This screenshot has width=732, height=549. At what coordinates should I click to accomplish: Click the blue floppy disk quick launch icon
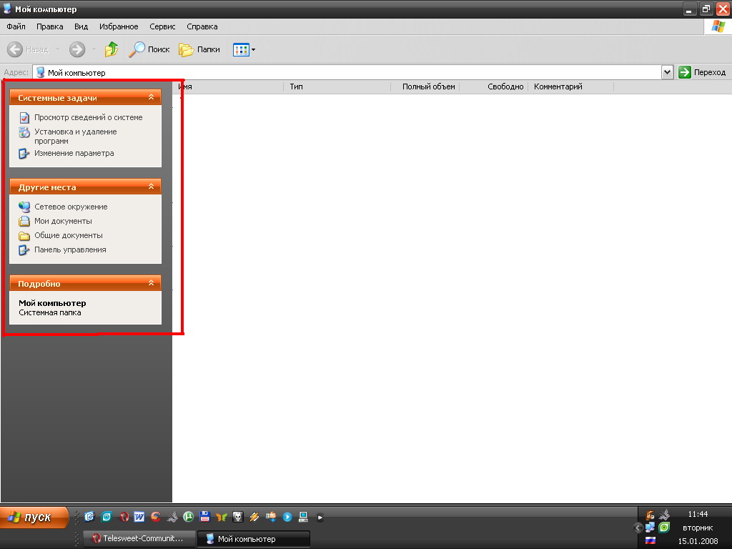pos(204,517)
